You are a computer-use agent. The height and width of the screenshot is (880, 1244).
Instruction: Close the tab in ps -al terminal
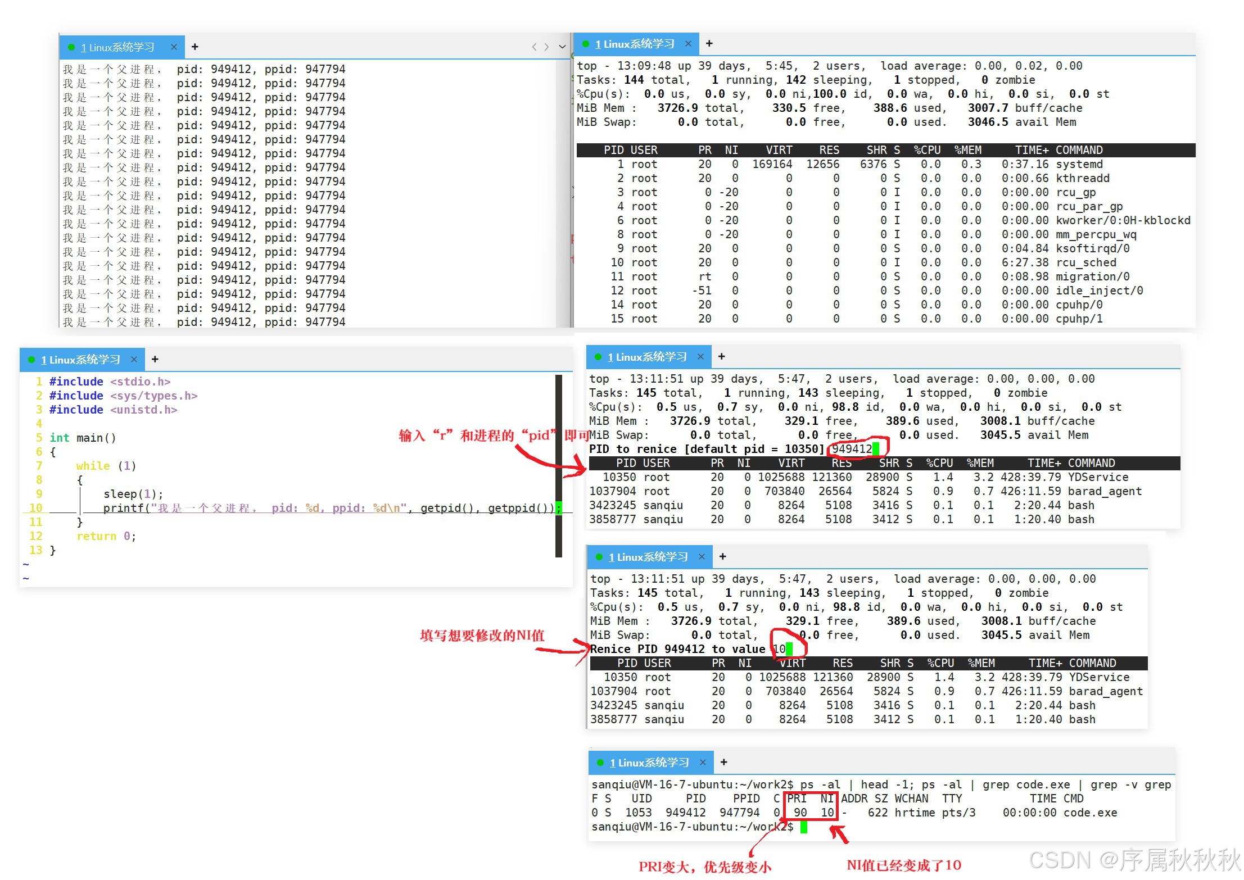(703, 762)
